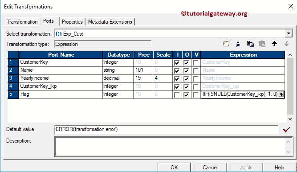Toggle output checkbox for YearlyIncome port
The image size is (297, 172).
coord(186,79)
